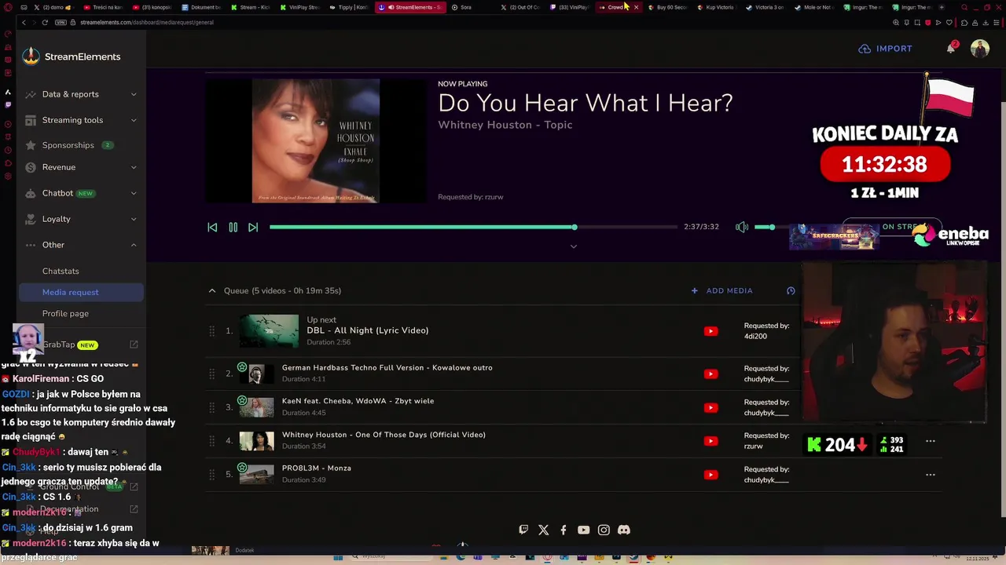This screenshot has height=565, width=1006.
Task: Grab drag handle of German Hardbass row
Action: tap(211, 374)
